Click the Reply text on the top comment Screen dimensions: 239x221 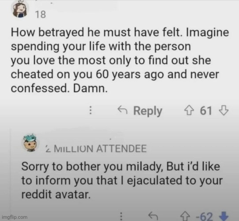[x=148, y=111]
